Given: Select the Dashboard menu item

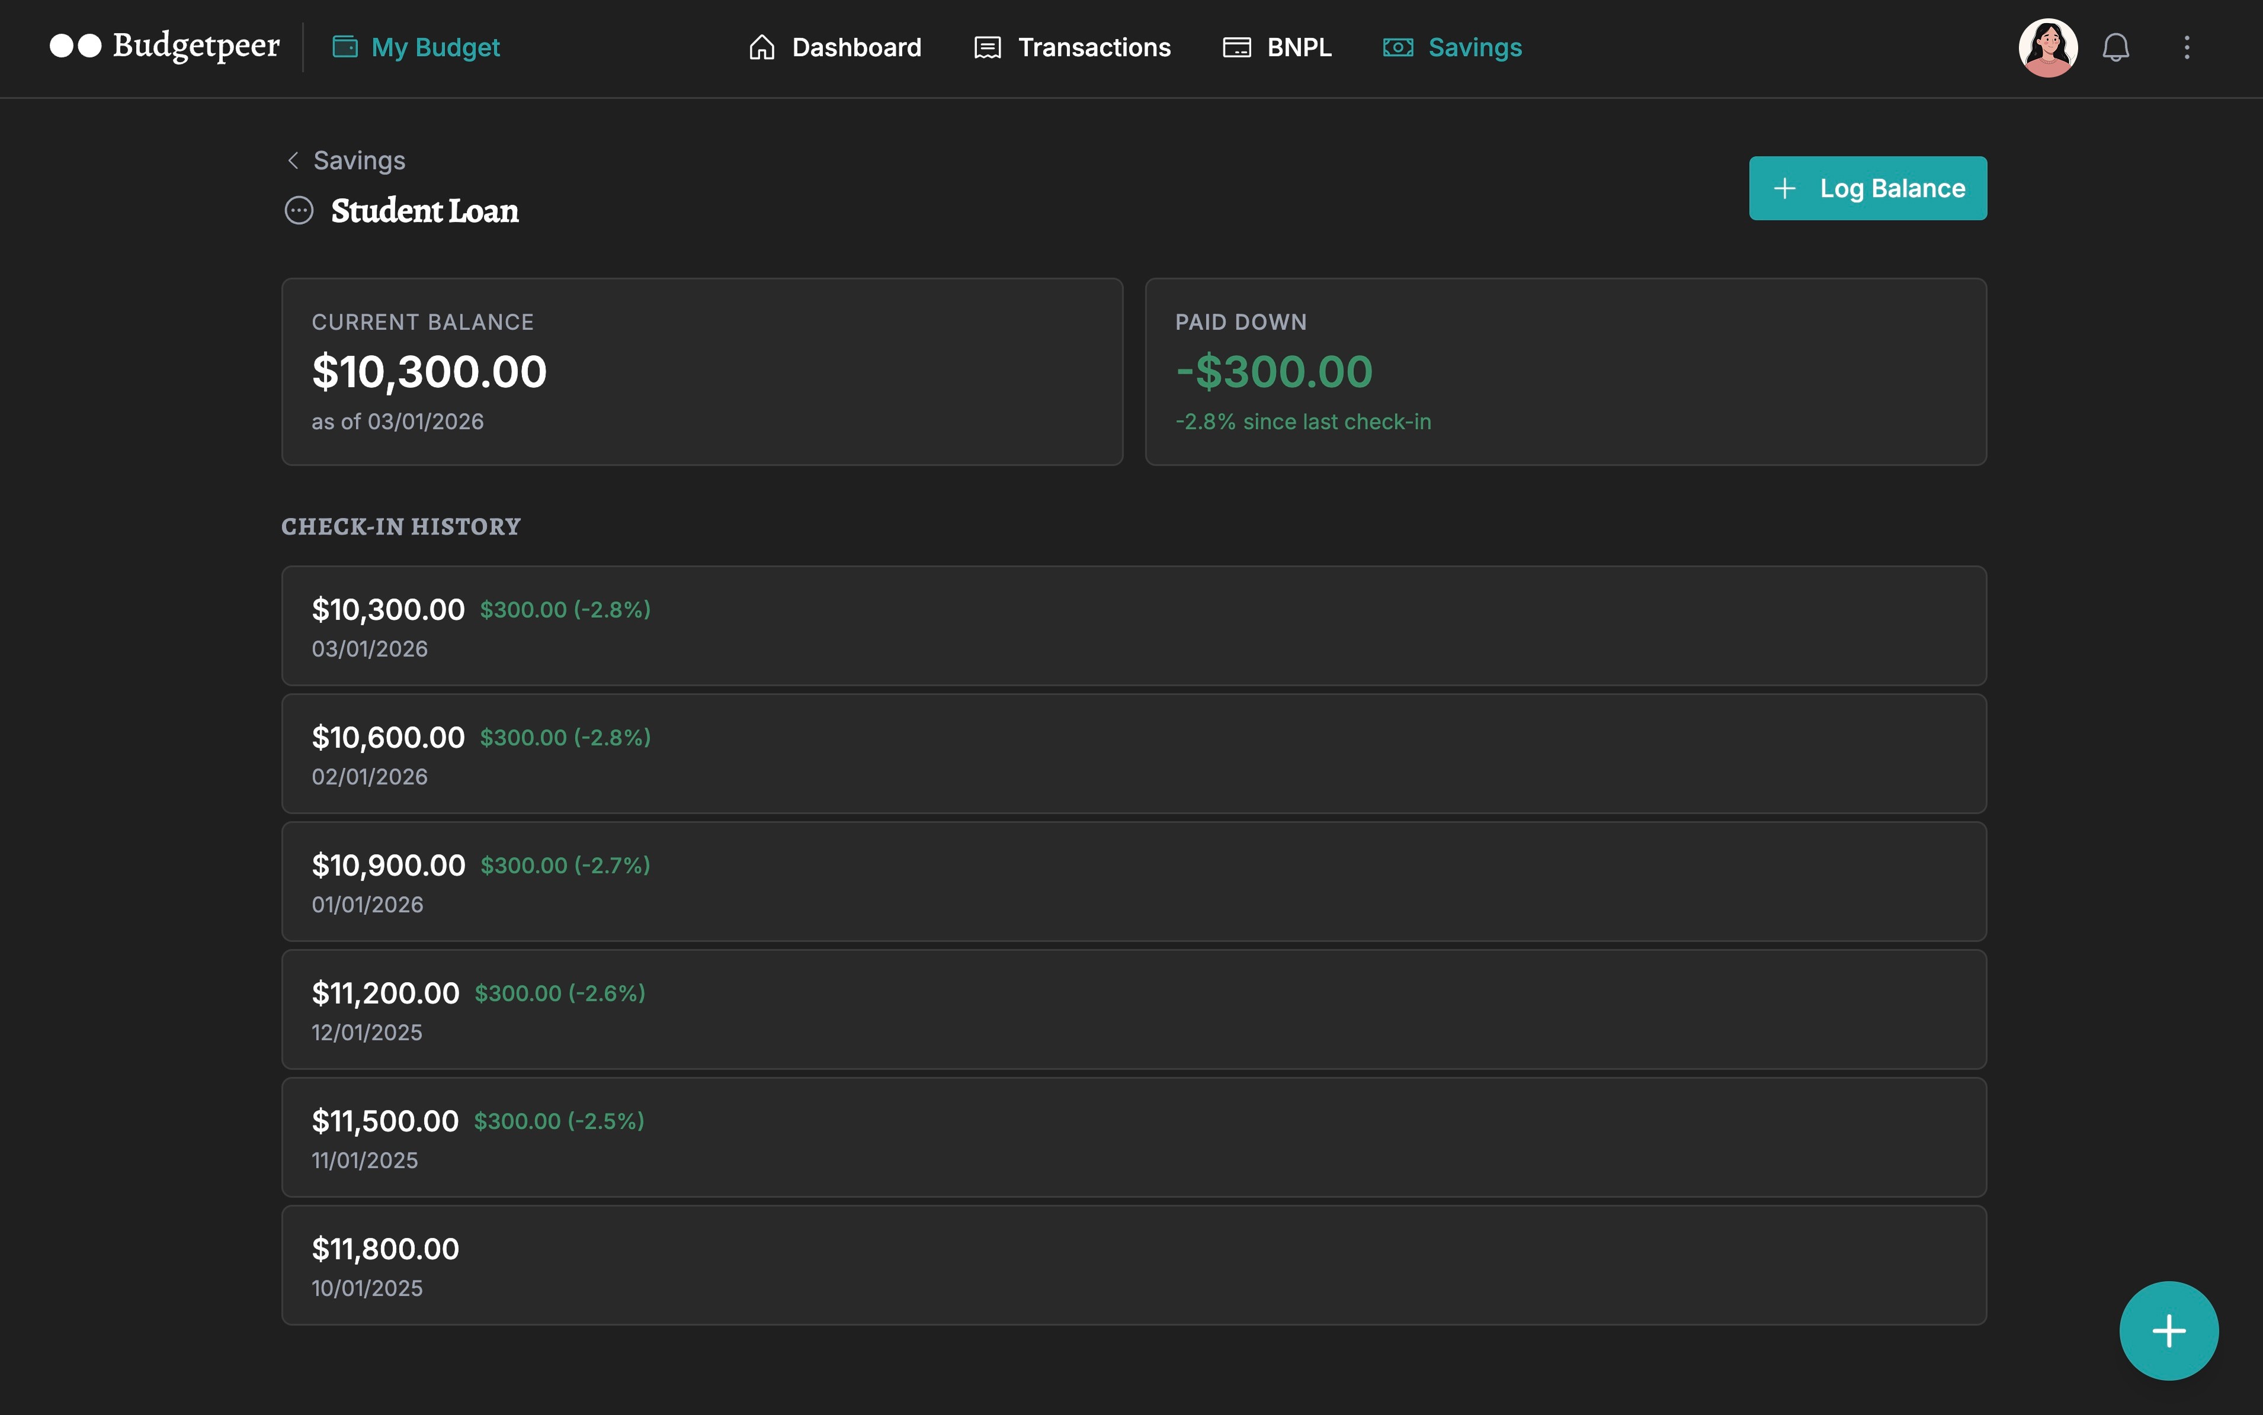Looking at the screenshot, I should coord(855,47).
